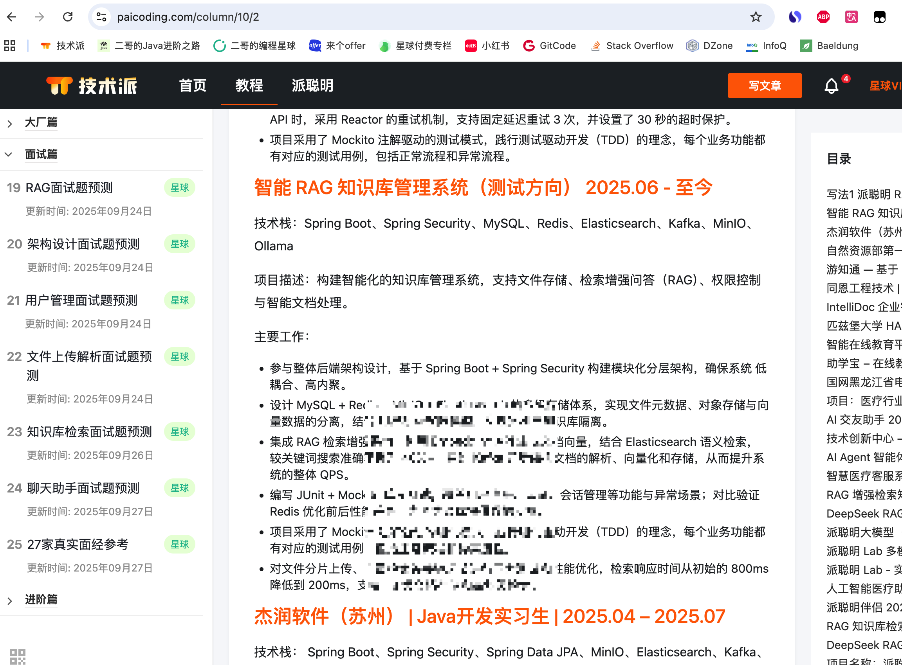The width and height of the screenshot is (902, 665).
Task: Click the 技术派 logo
Action: pos(92,86)
